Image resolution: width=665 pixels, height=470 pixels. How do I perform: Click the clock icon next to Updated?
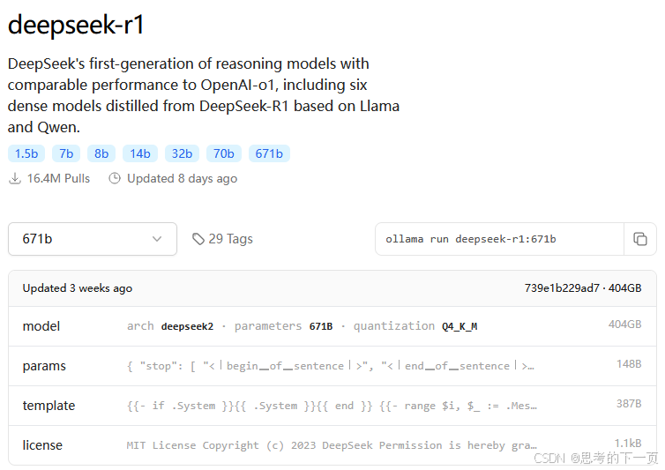coord(115,179)
